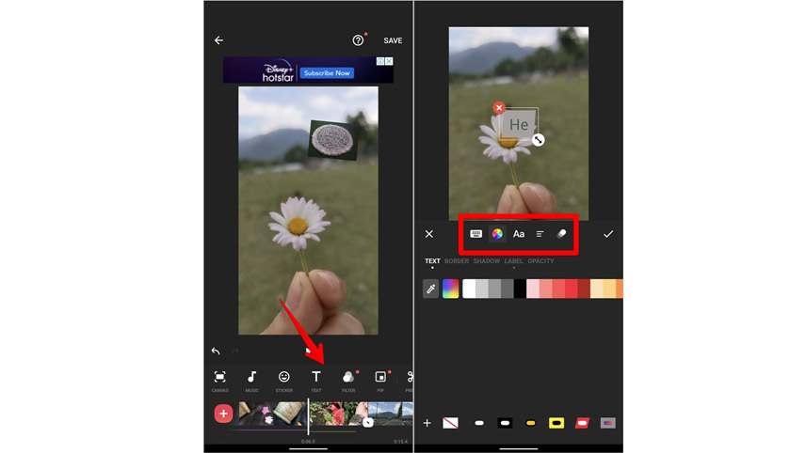
Task: Select the plain white pill preset
Action: [x=479, y=423]
